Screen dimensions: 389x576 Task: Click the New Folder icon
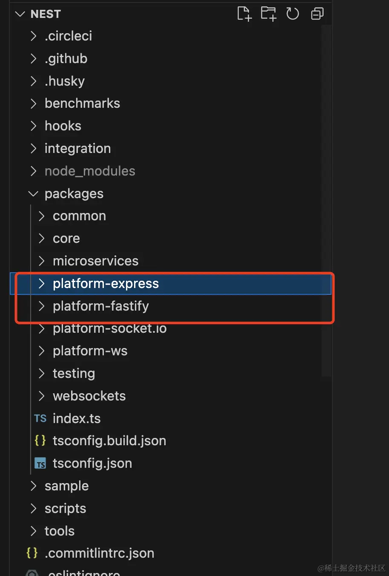(x=269, y=14)
